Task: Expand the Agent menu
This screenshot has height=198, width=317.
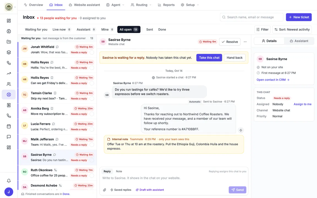Action: [115, 5]
